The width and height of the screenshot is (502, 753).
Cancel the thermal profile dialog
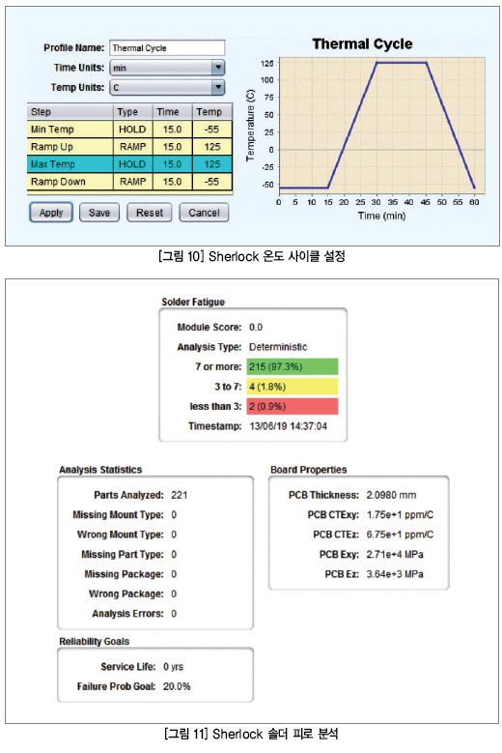point(204,213)
